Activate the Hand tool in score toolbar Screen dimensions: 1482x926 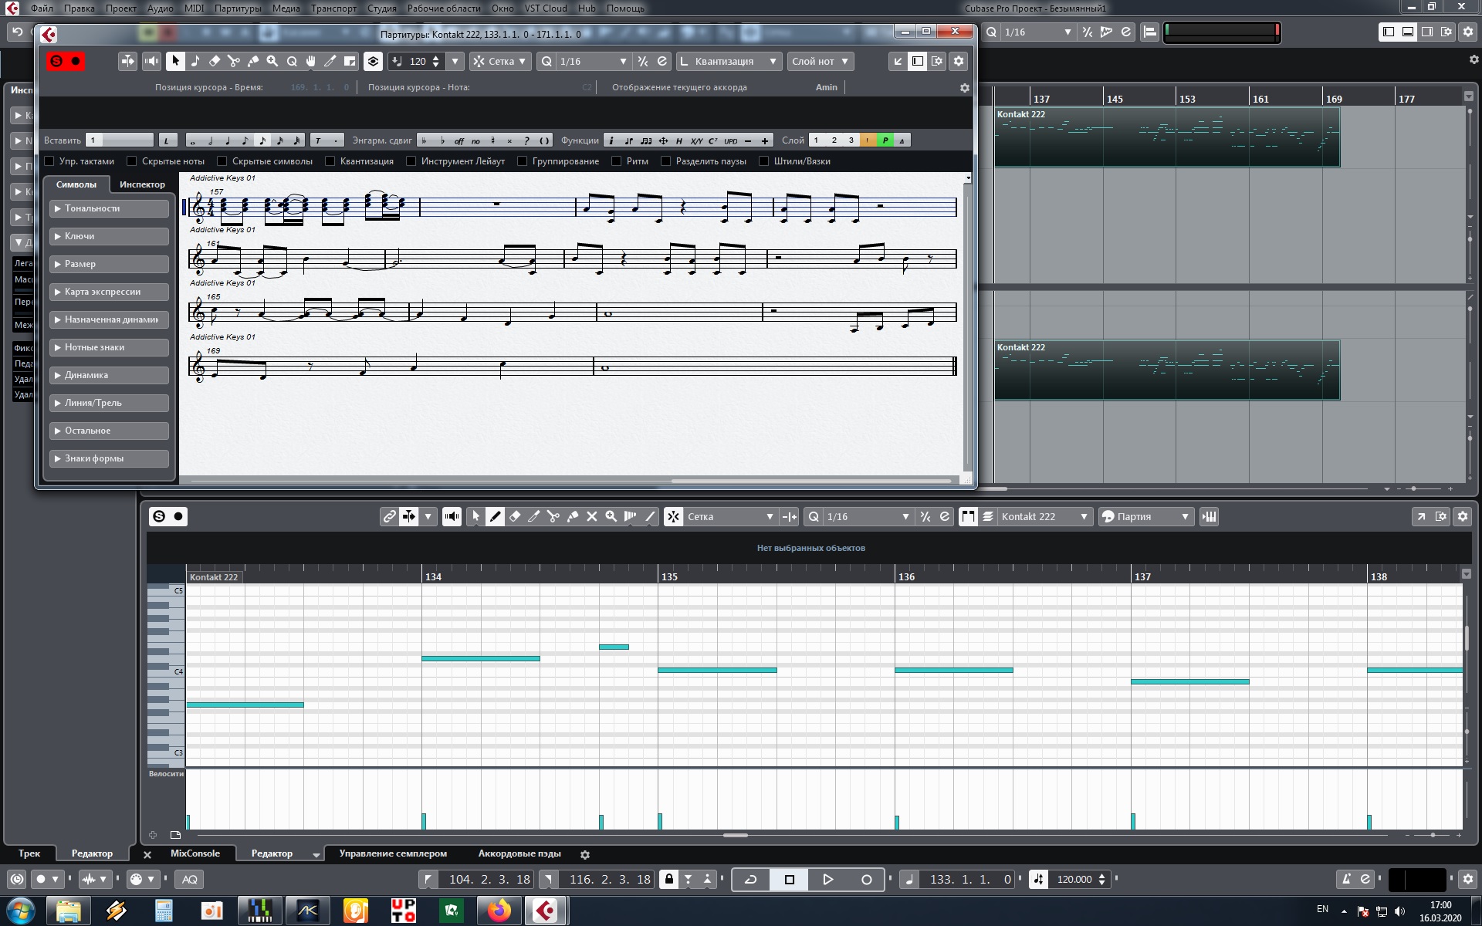311,61
